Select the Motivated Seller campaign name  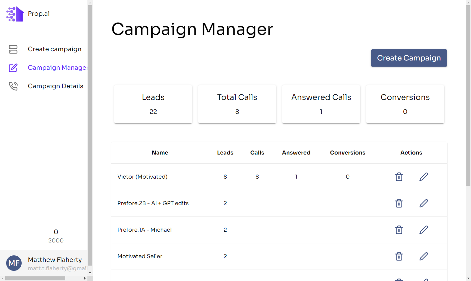140,256
